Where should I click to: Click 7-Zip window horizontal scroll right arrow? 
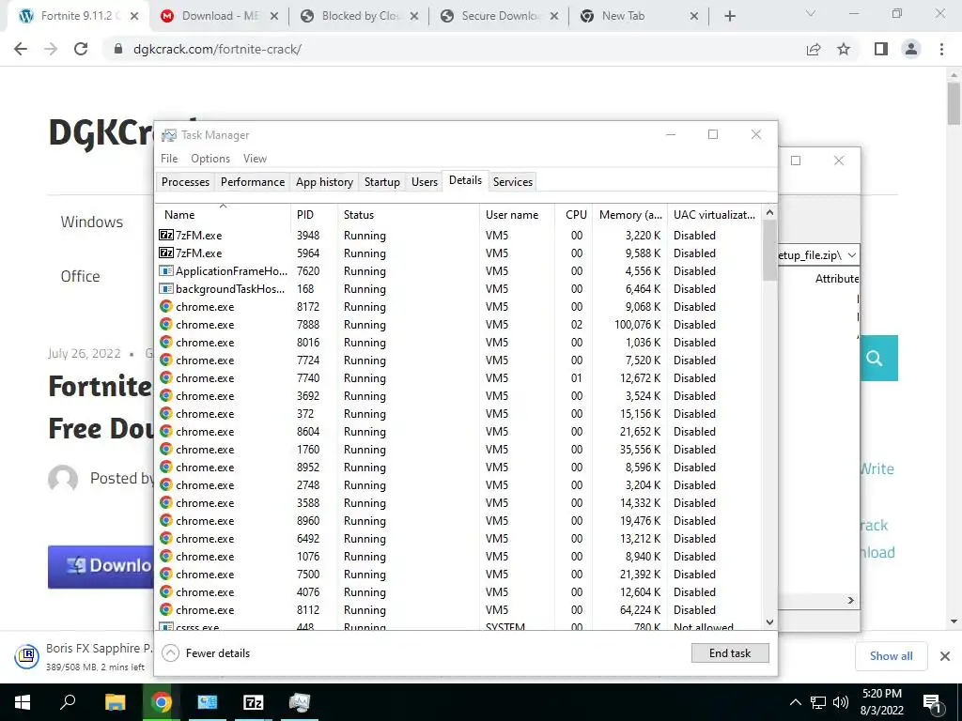tap(851, 600)
